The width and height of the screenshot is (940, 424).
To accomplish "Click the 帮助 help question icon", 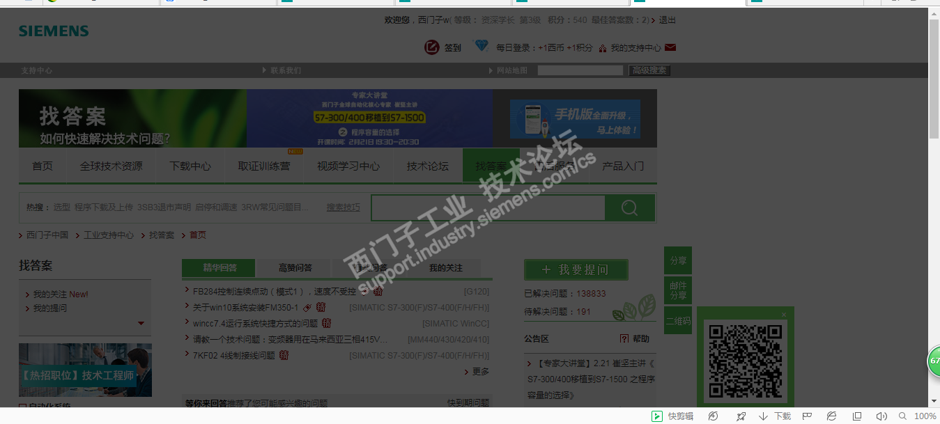I will [x=624, y=338].
